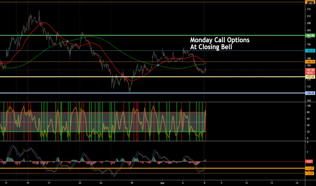Click the 164 tick on the price axis
This screenshot has width=316, height=186.
coord(309,100)
